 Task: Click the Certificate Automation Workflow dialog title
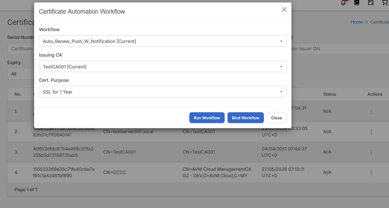(x=82, y=12)
